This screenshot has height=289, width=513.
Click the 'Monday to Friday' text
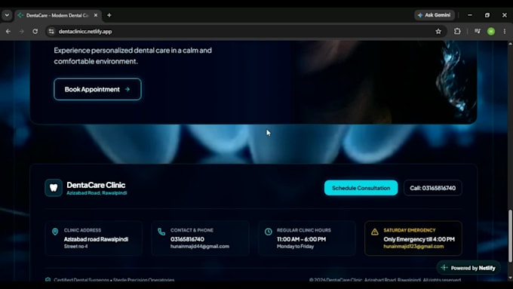(295, 247)
